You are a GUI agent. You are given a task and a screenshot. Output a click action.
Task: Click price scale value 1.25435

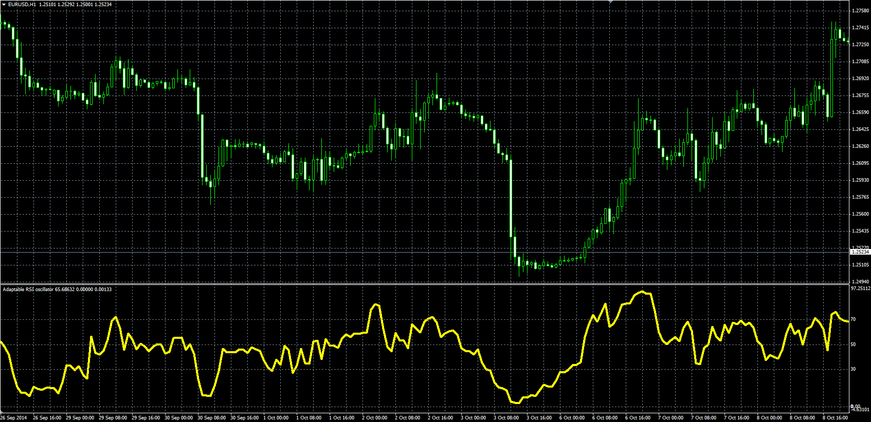[x=860, y=231]
